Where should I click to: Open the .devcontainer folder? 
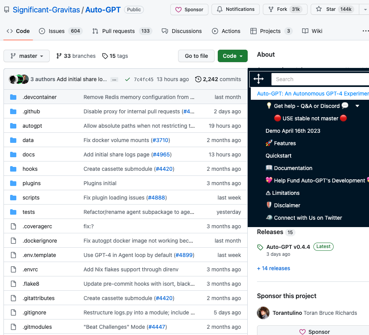click(40, 97)
